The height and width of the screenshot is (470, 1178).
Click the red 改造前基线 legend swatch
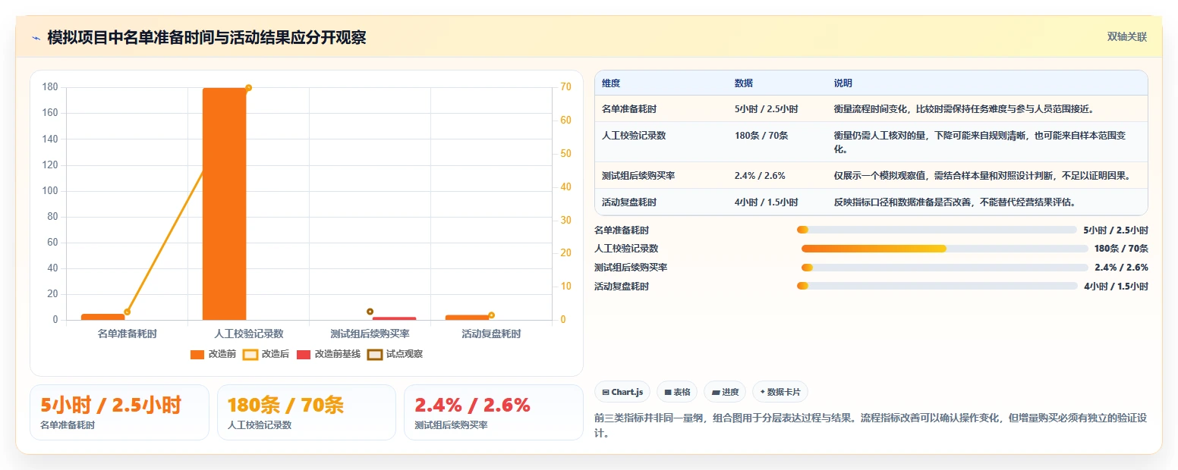click(304, 354)
